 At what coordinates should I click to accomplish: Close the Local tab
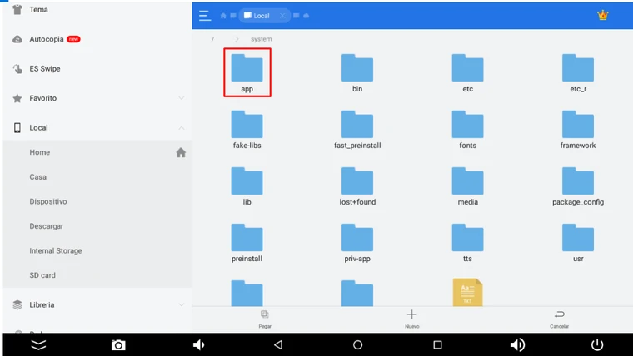282,16
